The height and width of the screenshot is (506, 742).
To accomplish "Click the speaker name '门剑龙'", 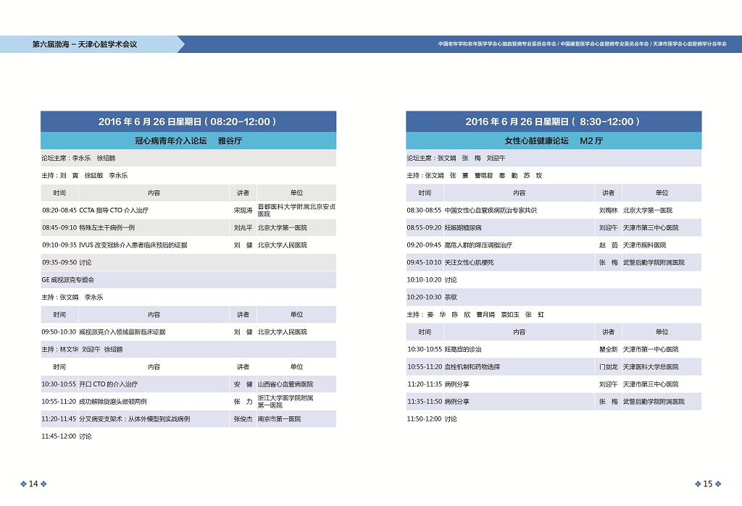I will pyautogui.click(x=609, y=366).
